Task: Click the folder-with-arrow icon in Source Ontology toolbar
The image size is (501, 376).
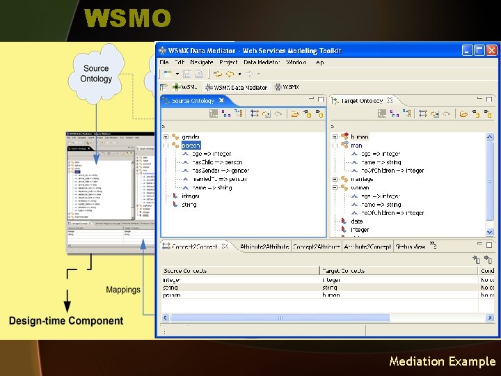Action: tap(267, 113)
